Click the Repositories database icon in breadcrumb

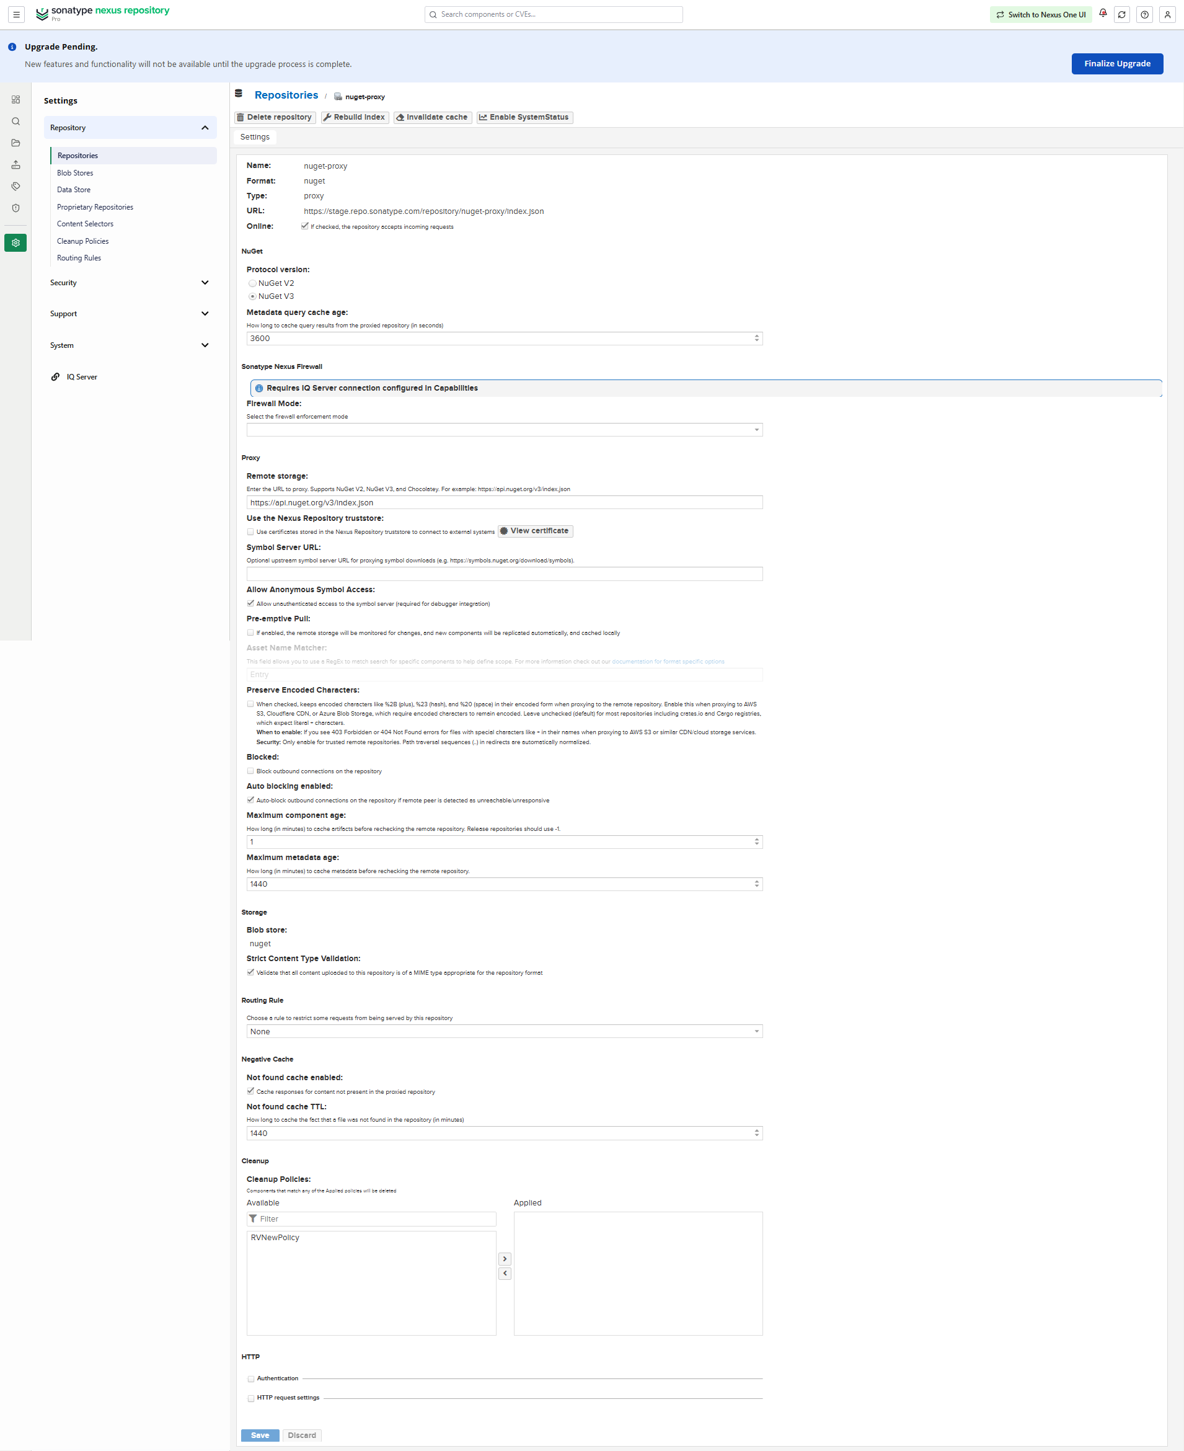[x=239, y=94]
